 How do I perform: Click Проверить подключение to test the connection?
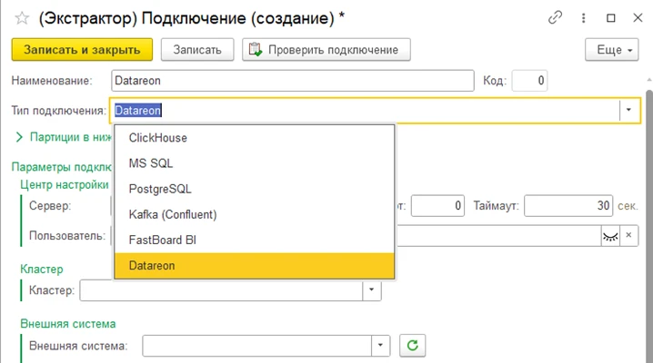click(x=326, y=50)
